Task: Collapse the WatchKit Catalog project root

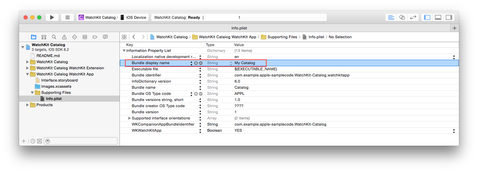Action: (23, 47)
